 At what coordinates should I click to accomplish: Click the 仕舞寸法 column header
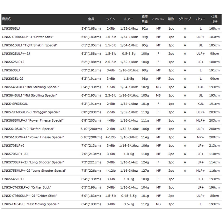[214, 19]
